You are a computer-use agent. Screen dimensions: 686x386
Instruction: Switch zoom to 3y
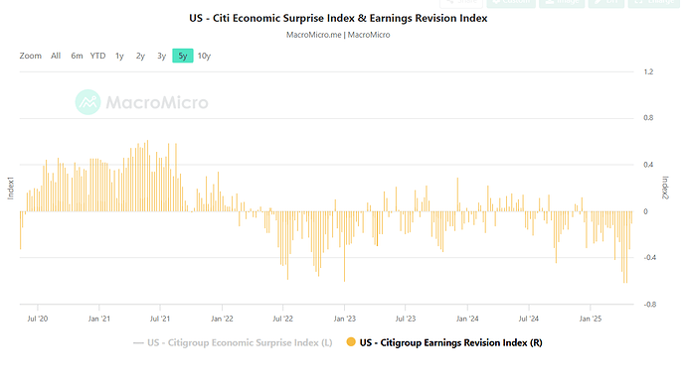point(161,56)
